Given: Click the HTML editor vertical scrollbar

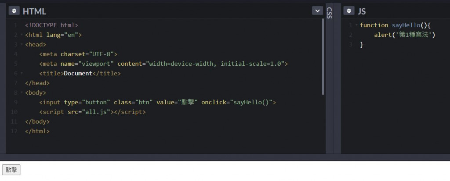Looking at the screenshot, I should (x=323, y=57).
